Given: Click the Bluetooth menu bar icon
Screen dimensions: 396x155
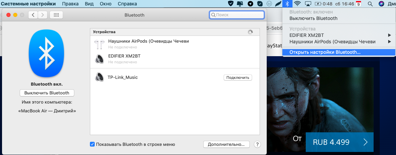Looking at the screenshot, I should point(287,3).
